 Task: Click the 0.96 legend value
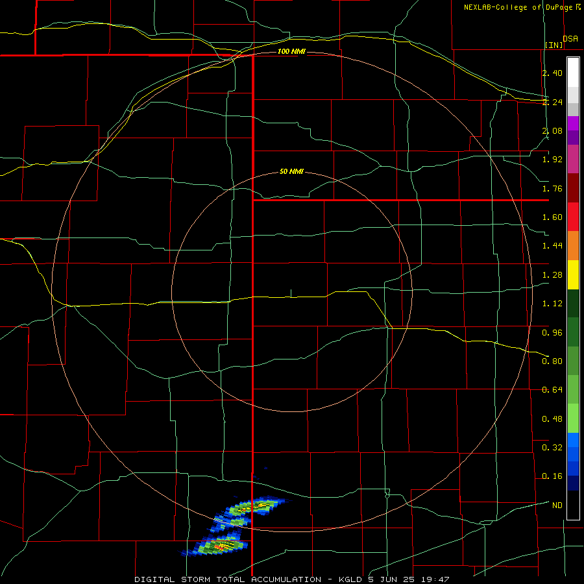pyautogui.click(x=552, y=333)
